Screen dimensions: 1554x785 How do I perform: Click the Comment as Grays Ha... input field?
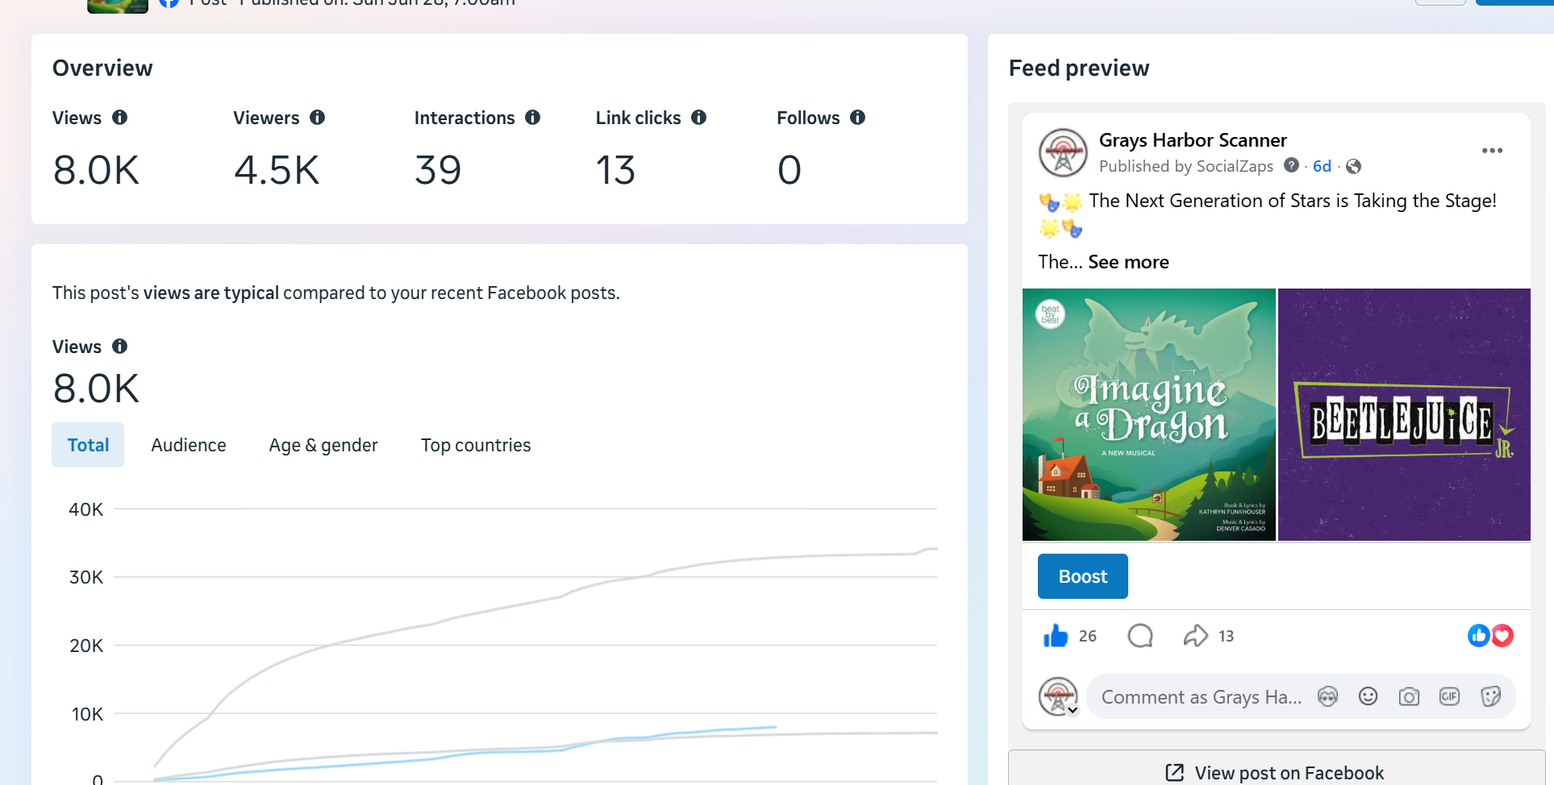(x=1202, y=697)
